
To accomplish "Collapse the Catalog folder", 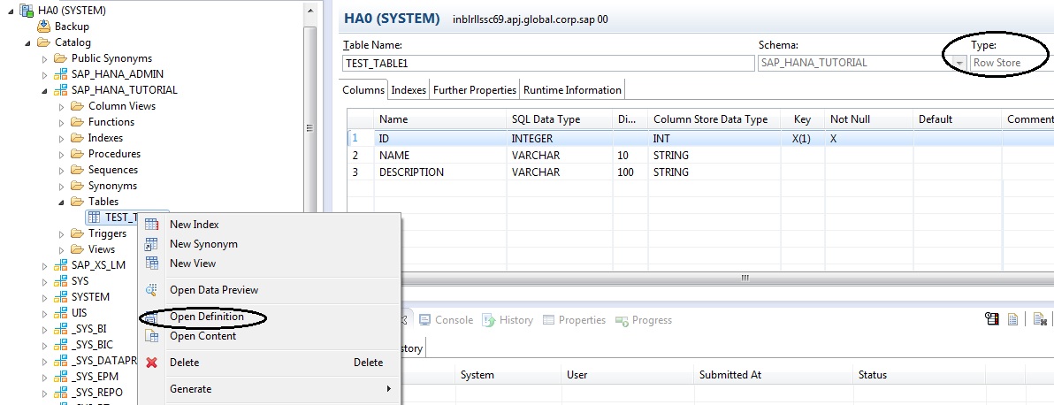I will [27, 43].
